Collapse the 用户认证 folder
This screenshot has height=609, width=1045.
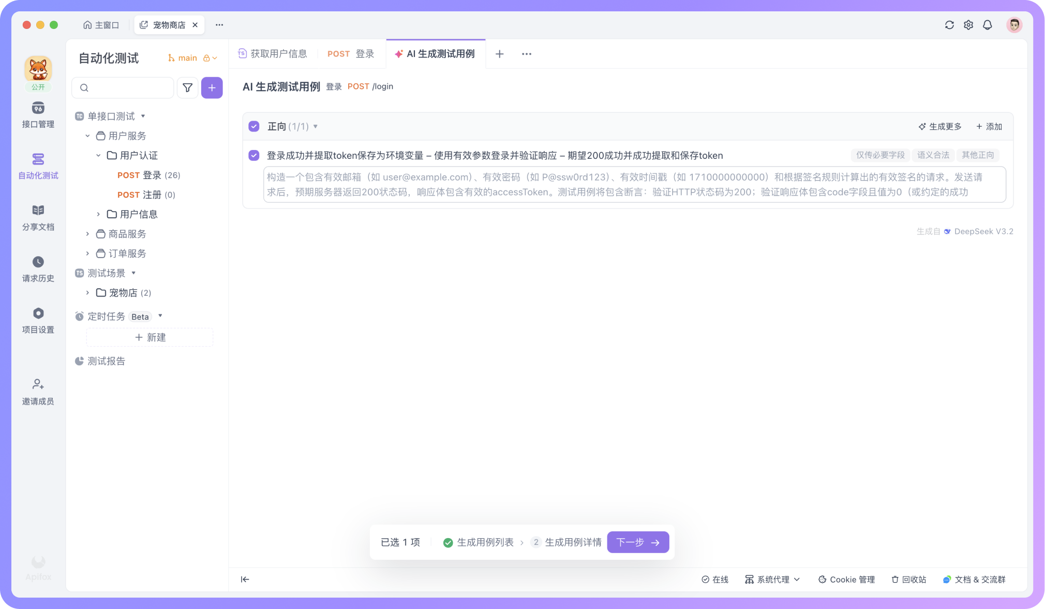coord(98,155)
